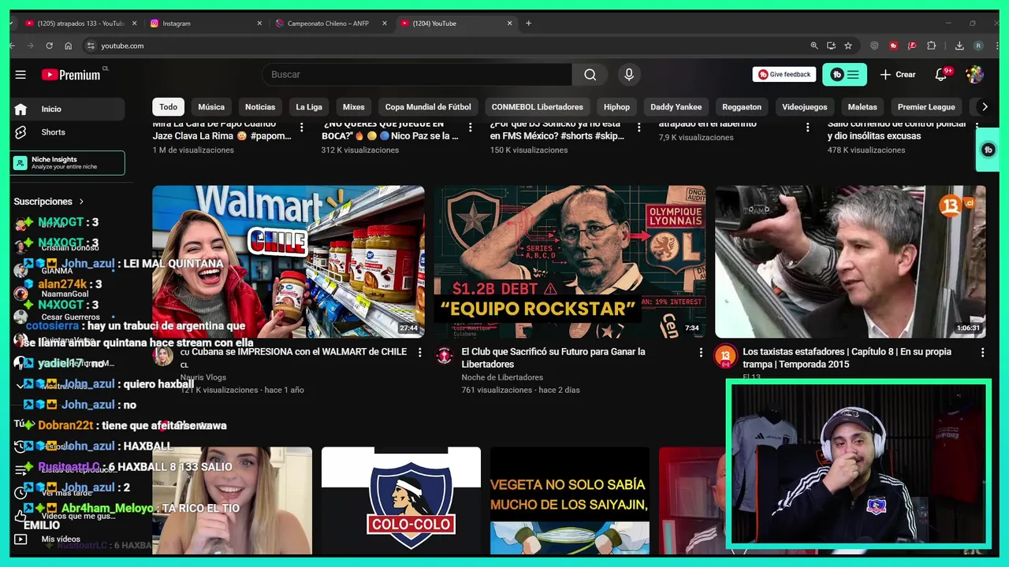
Task: Open the YouTube account avatar menu
Action: click(x=975, y=75)
